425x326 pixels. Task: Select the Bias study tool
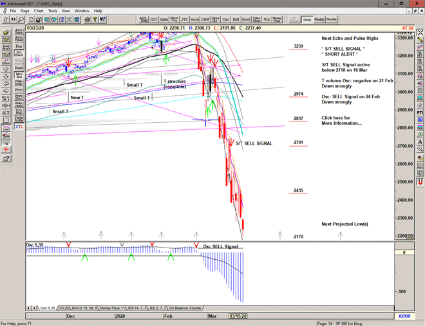19,46
